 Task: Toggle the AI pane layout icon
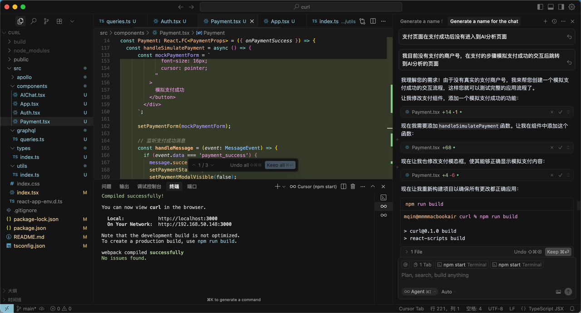[561, 7]
